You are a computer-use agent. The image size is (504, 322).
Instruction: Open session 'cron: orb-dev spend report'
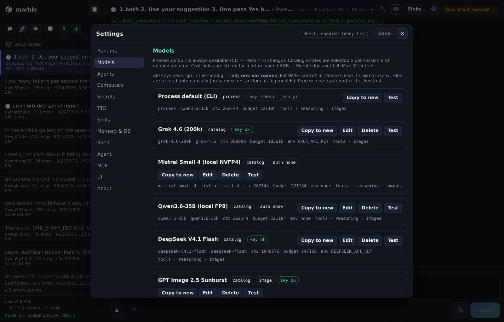46,111
